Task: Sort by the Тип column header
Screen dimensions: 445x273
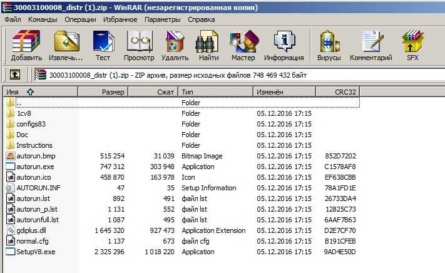Action: click(216, 92)
